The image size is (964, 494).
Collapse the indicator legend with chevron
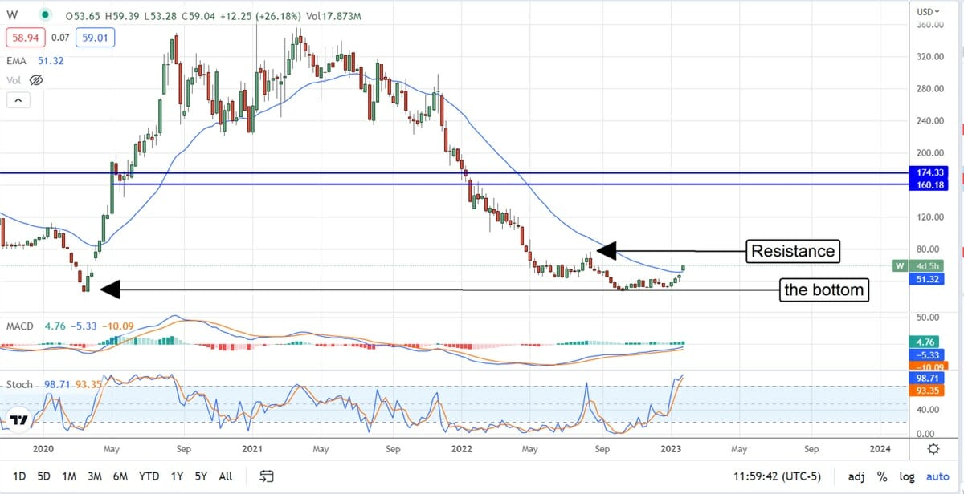click(x=17, y=100)
